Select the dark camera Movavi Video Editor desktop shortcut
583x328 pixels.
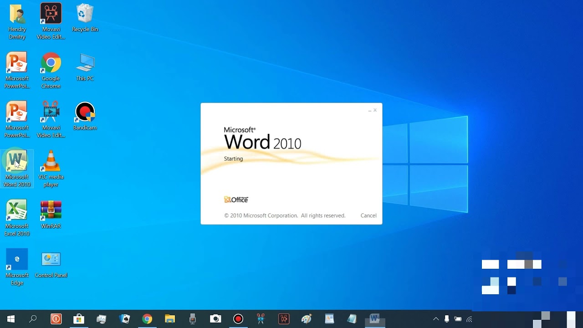tap(51, 21)
